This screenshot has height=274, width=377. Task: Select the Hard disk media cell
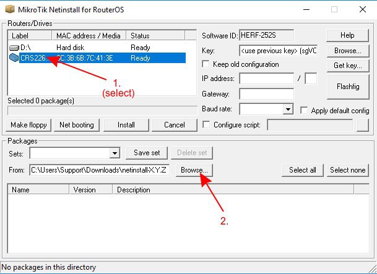(x=70, y=48)
